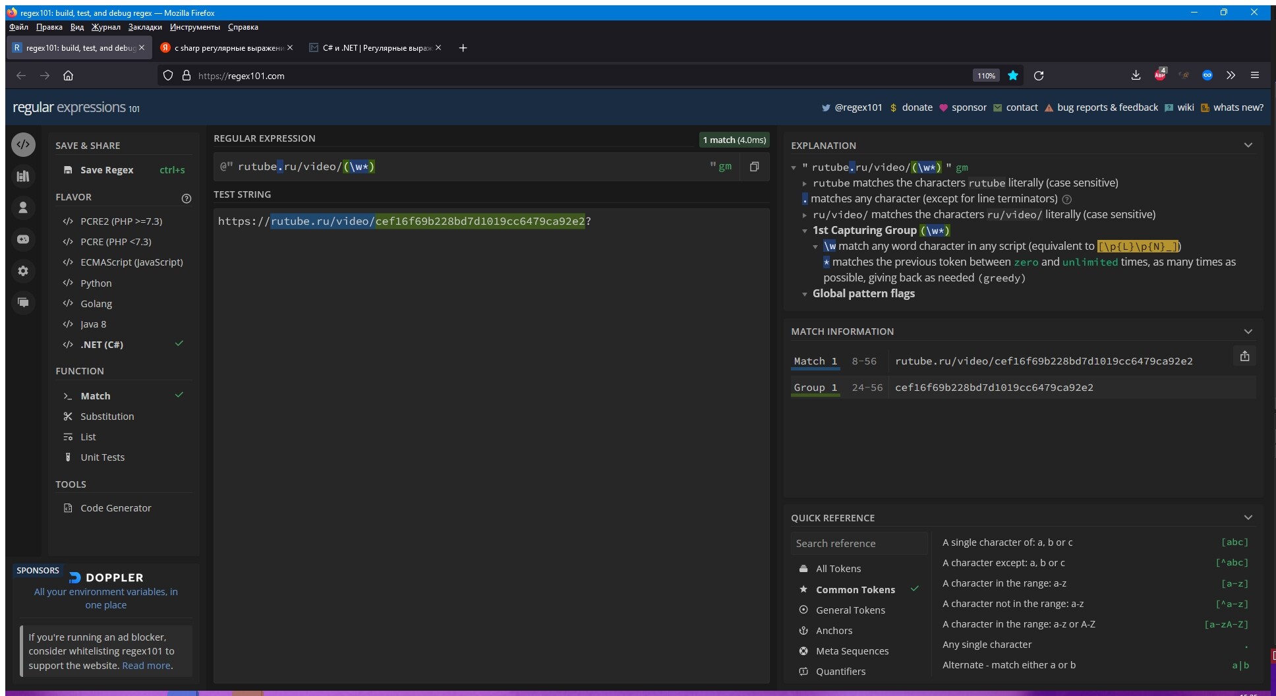
Task: Collapse the Quick Reference panel chevron
Action: tap(1248, 517)
